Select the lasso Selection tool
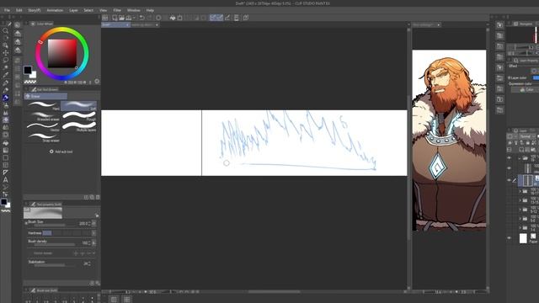The height and width of the screenshot is (303, 539). (x=6, y=60)
